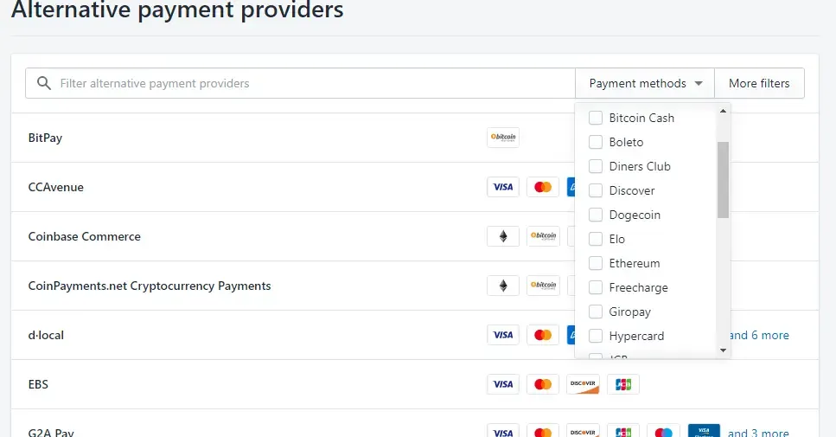The width and height of the screenshot is (836, 437).
Task: Click the dropdown list scroll-up arrow
Action: tap(723, 111)
